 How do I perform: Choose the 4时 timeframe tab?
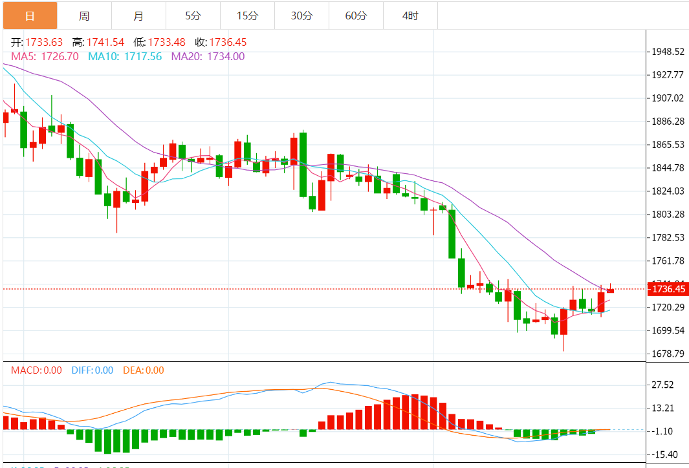tap(410, 16)
